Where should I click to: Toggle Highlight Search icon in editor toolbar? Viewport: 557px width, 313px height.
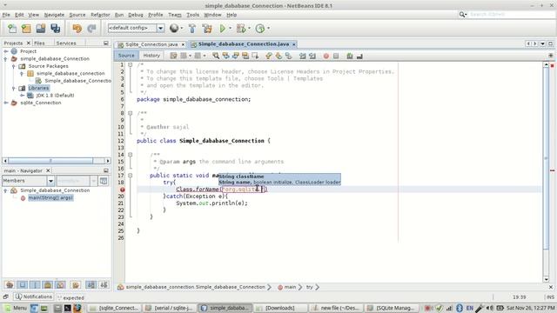click(245, 56)
